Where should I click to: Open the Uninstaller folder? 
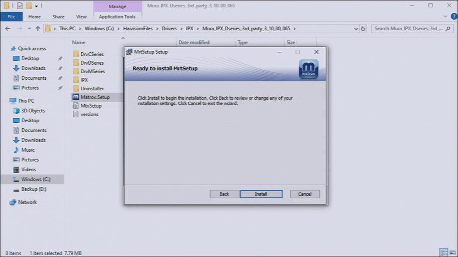tap(92, 88)
